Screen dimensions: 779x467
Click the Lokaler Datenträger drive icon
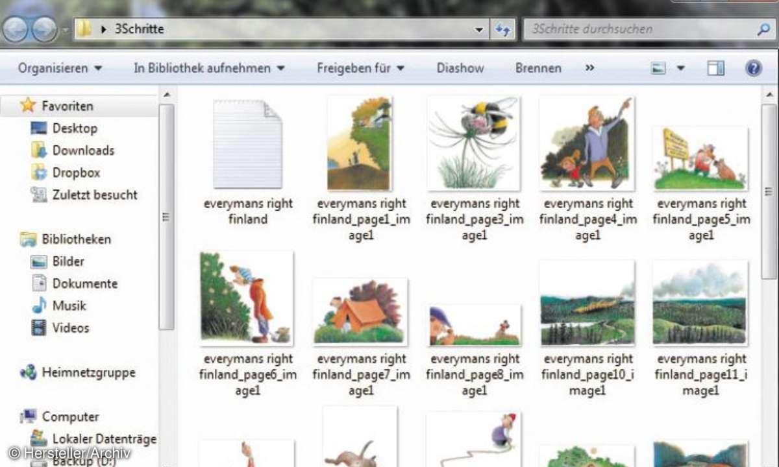[x=39, y=438]
